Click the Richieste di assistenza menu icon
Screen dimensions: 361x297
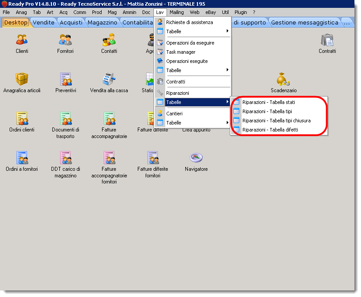160,22
